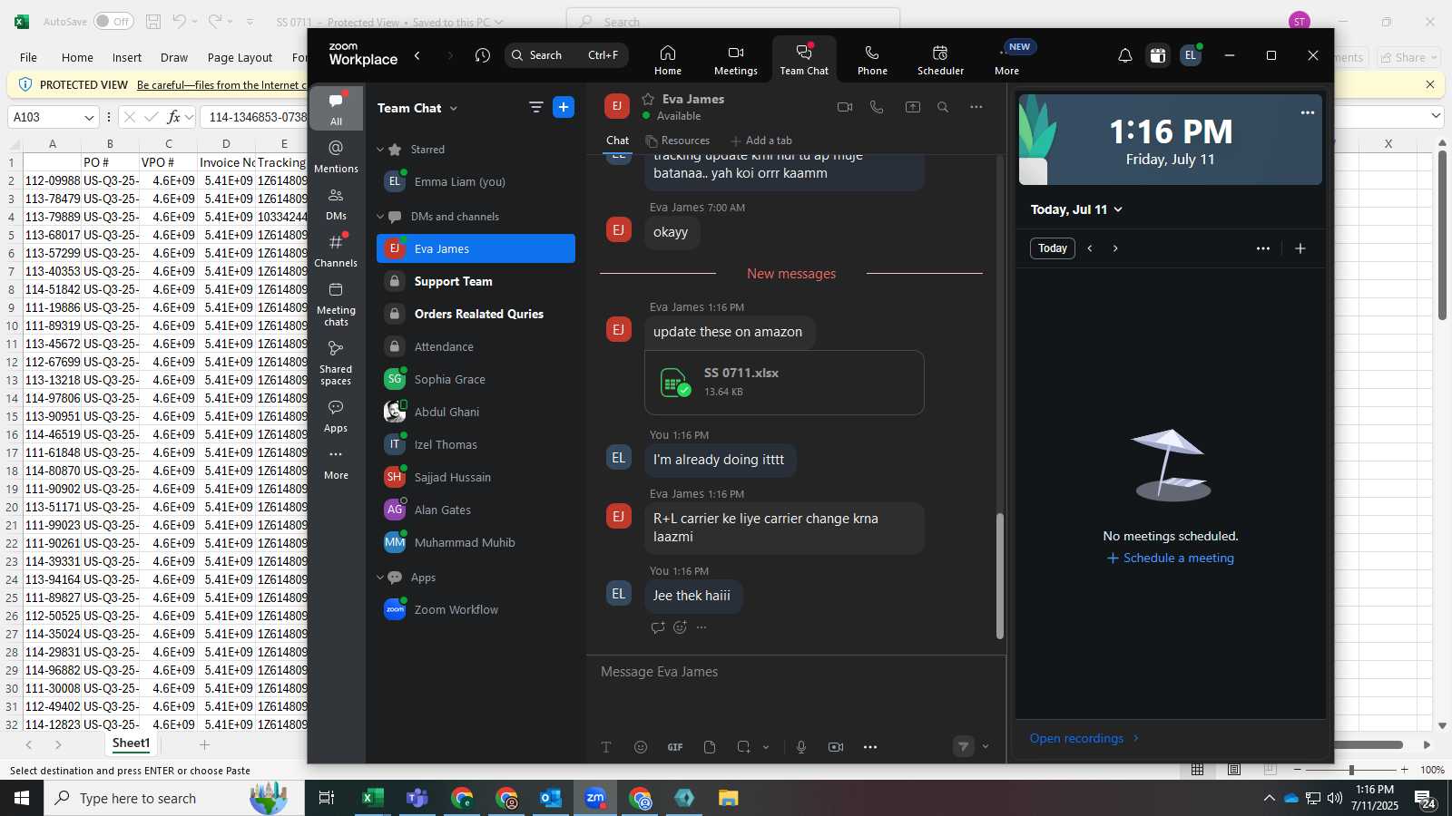Open Zoom Workflow app chat
1452x816 pixels.
pos(476,610)
